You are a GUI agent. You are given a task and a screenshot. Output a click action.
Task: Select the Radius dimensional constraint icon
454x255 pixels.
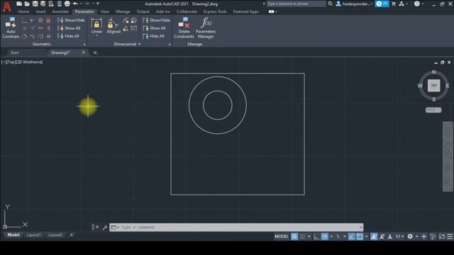point(126,21)
